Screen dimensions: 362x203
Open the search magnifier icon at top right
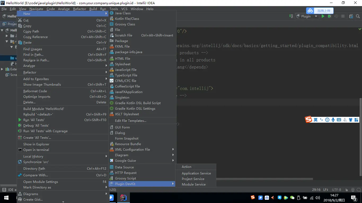(358, 16)
